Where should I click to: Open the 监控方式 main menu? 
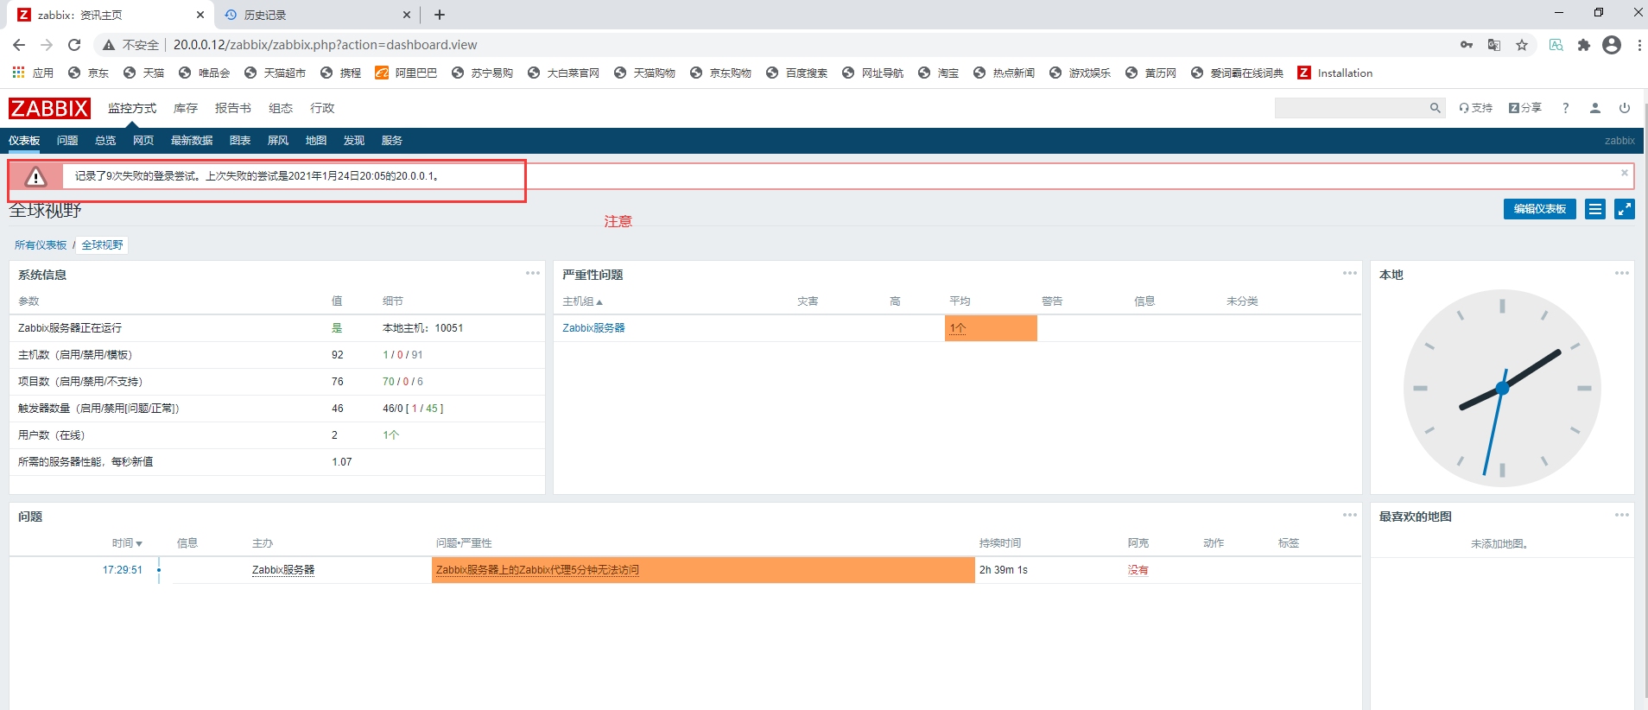coord(132,108)
